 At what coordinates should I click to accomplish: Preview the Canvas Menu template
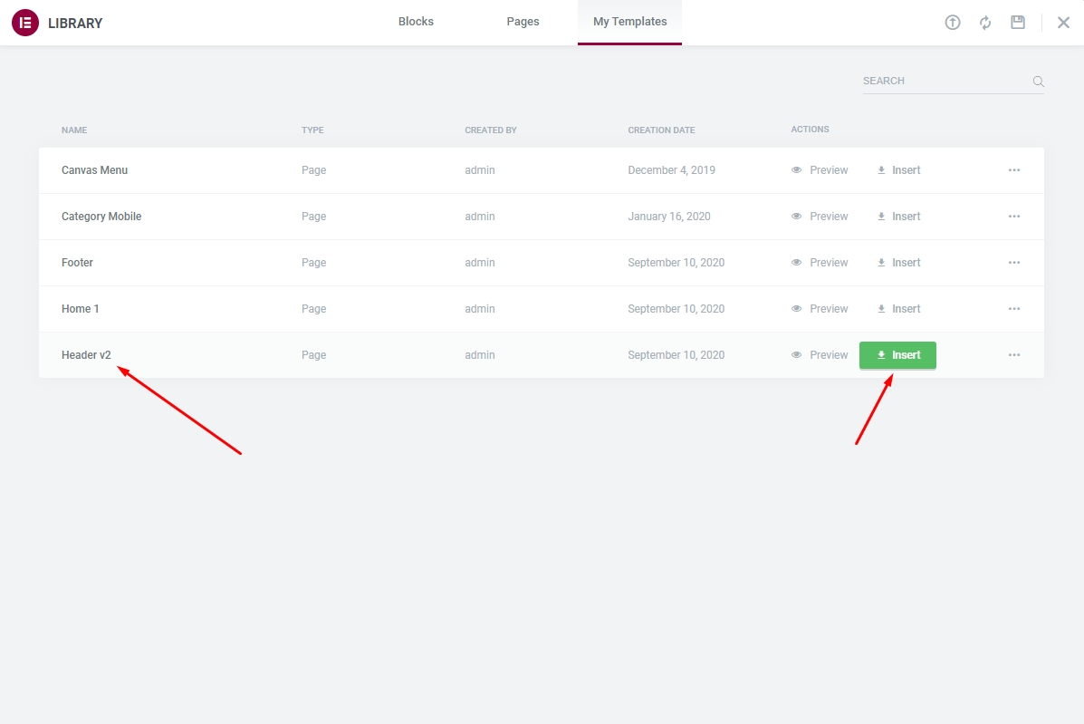(x=820, y=170)
